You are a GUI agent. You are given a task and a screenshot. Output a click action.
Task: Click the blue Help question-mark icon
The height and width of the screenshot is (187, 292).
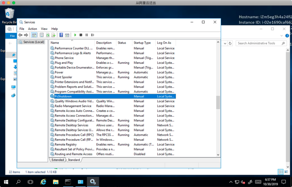click(61, 35)
